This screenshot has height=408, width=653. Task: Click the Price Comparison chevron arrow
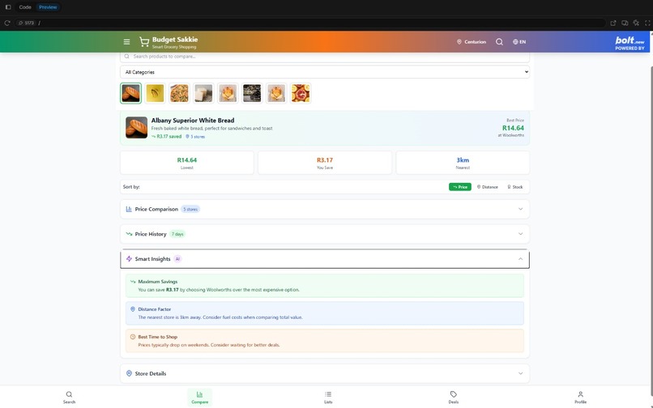pyautogui.click(x=521, y=209)
